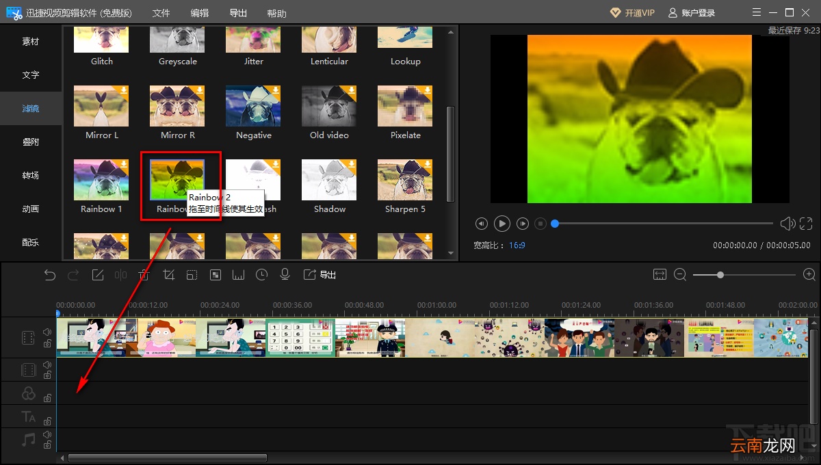Image resolution: width=821 pixels, height=465 pixels.
Task: Open the 文件 menu
Action: click(x=161, y=13)
